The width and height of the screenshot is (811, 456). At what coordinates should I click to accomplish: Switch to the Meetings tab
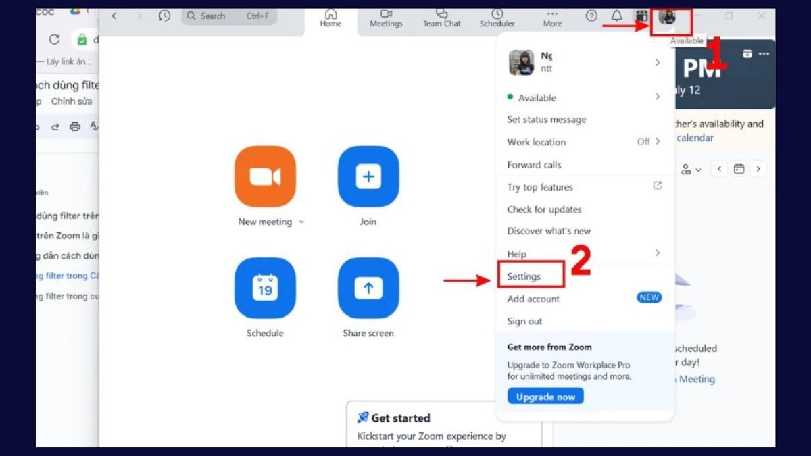[x=386, y=18]
